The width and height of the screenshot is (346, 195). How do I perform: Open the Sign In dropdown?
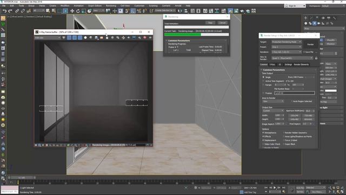tap(295, 6)
